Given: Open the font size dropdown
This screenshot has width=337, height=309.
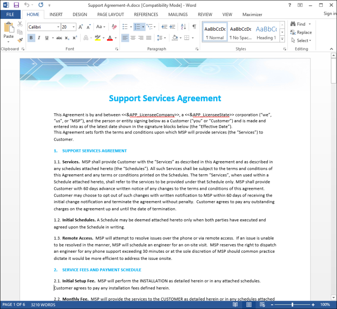Looking at the screenshot, I should pyautogui.click(x=74, y=27).
